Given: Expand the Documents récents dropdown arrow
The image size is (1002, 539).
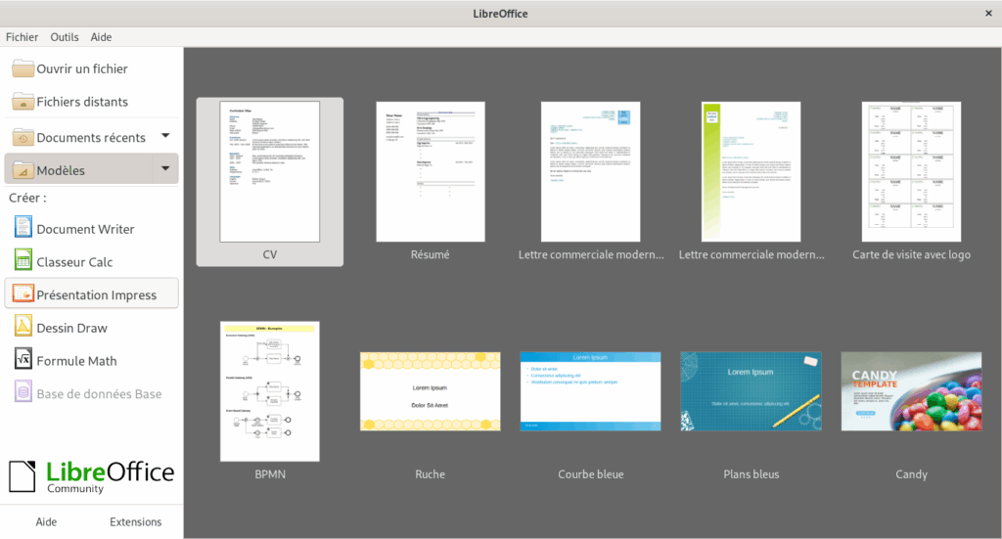Looking at the screenshot, I should click(x=165, y=135).
